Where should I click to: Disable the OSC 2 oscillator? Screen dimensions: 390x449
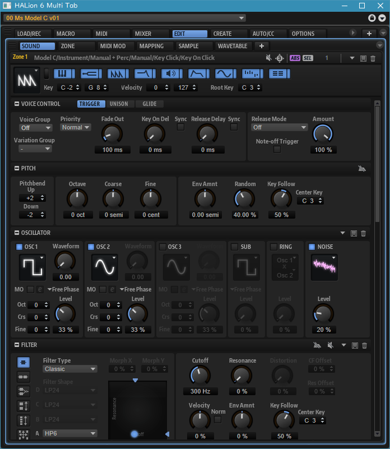coord(91,247)
